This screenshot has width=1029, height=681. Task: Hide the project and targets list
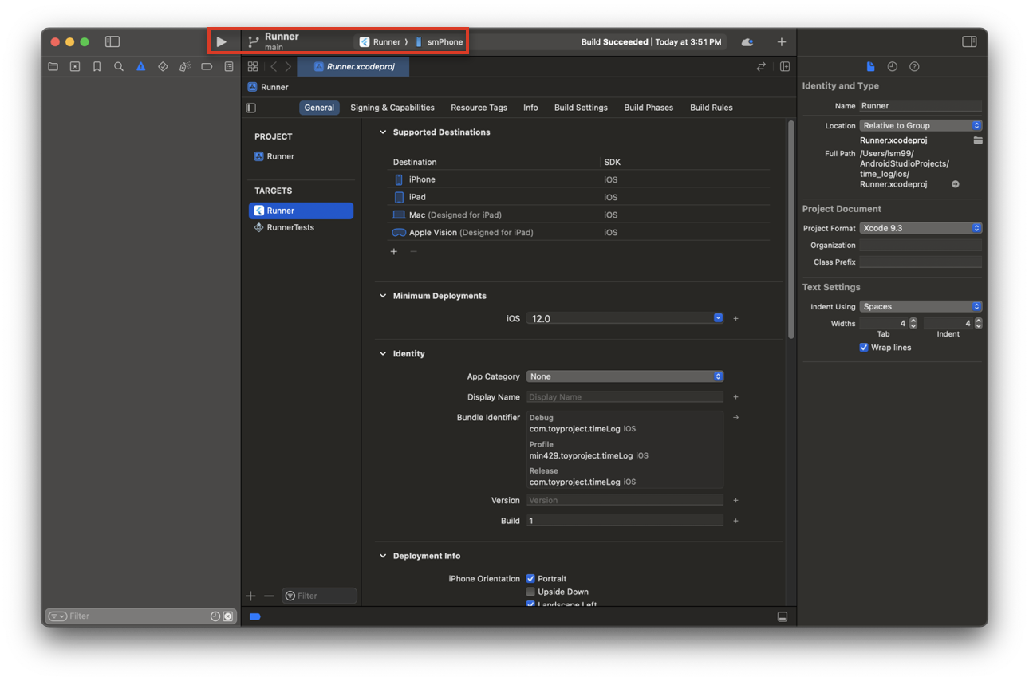[251, 108]
